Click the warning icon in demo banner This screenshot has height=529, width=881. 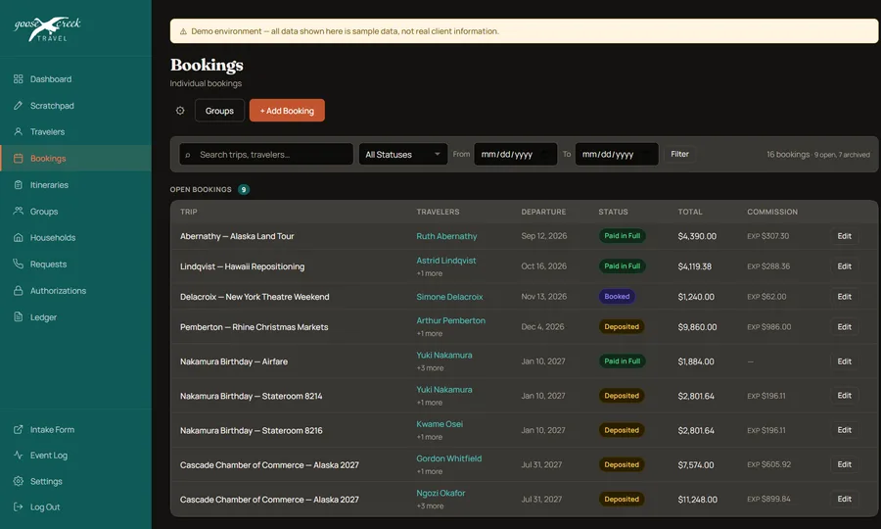tap(183, 31)
